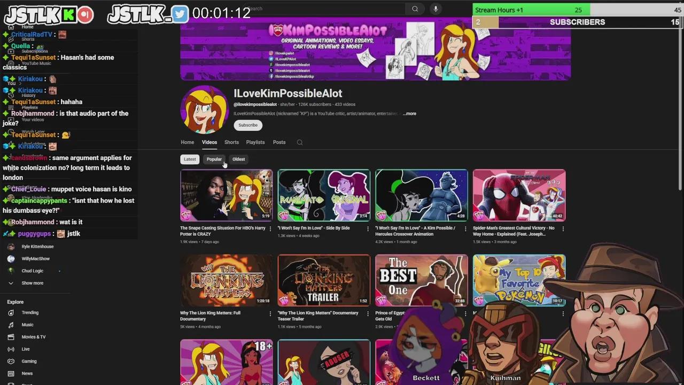
Task: Open the channel search magnifier beside Posts
Action: (299, 142)
